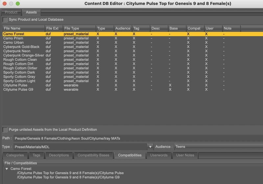263x184 pixels.
Task: Open the Compatibility Bases tab
Action: [x=93, y=155]
